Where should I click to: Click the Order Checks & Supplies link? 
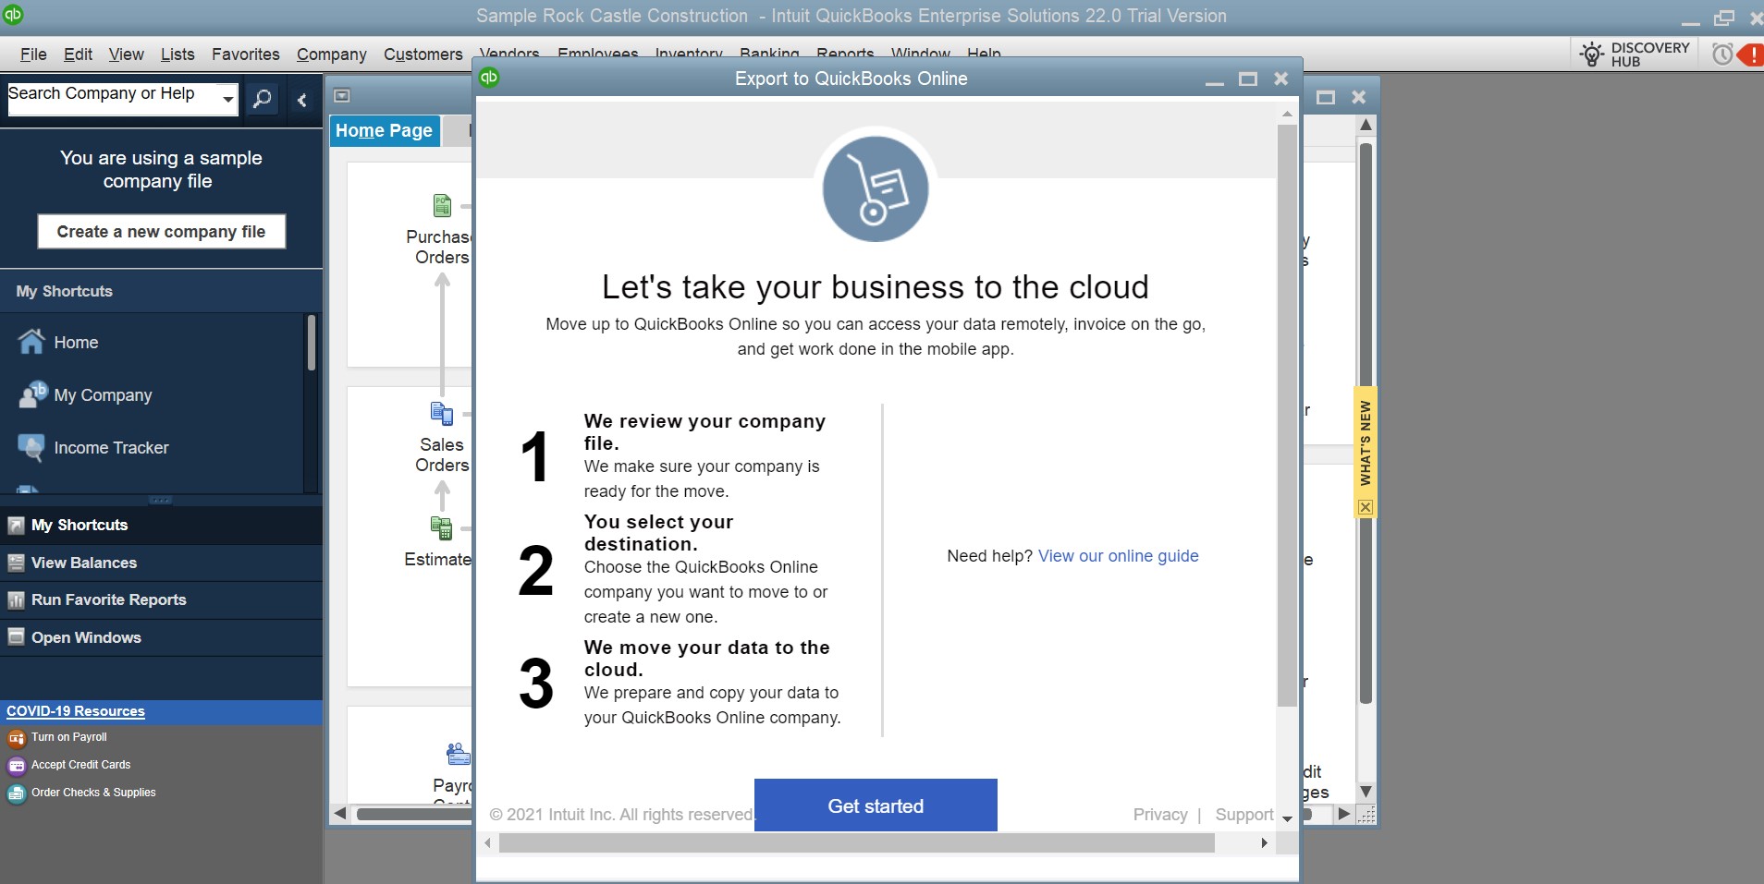pos(93,793)
